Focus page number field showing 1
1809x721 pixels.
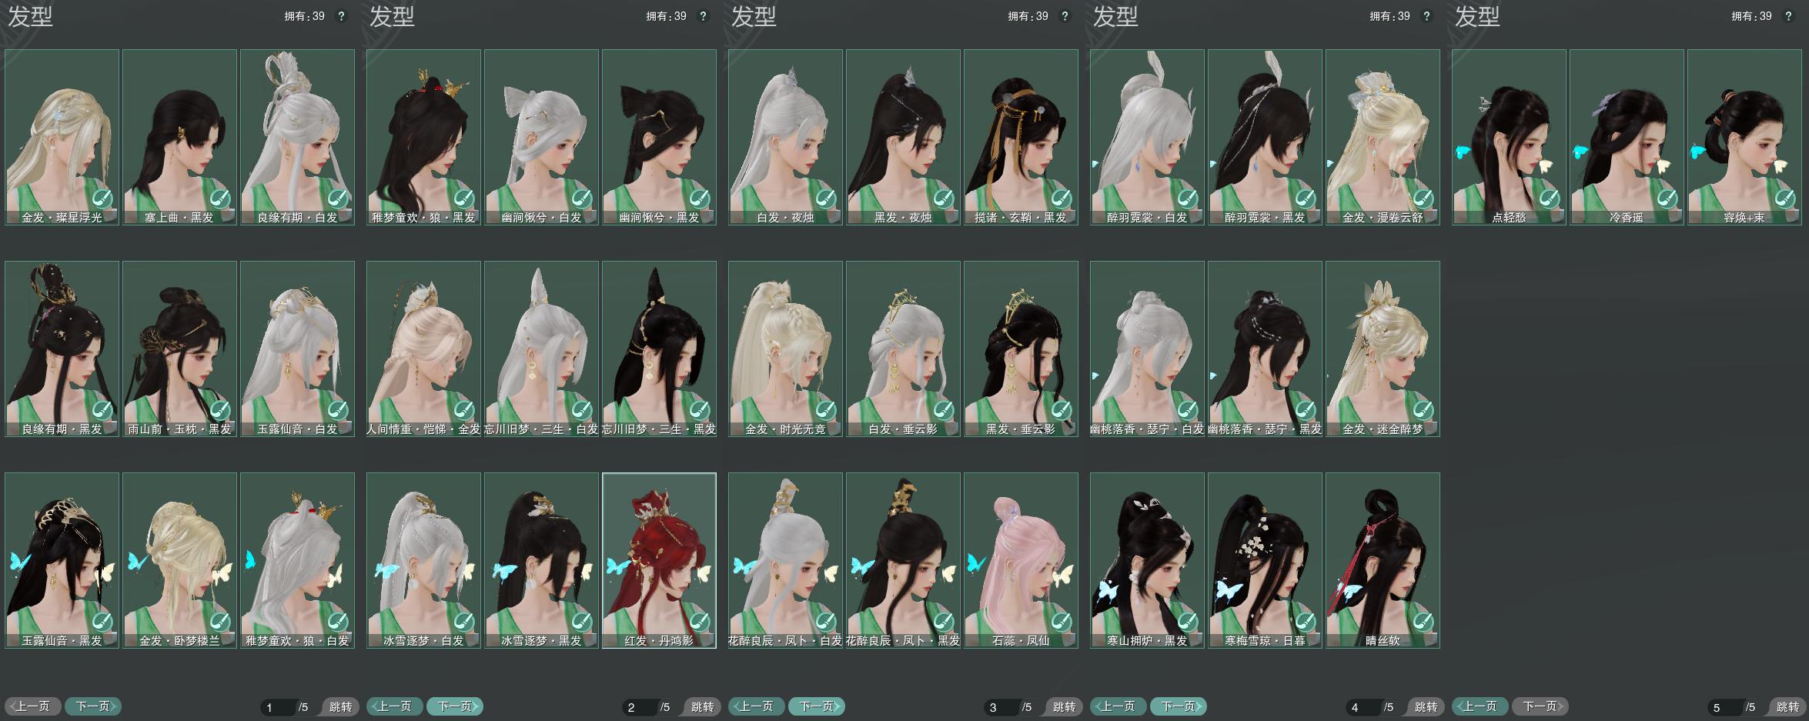[279, 707]
